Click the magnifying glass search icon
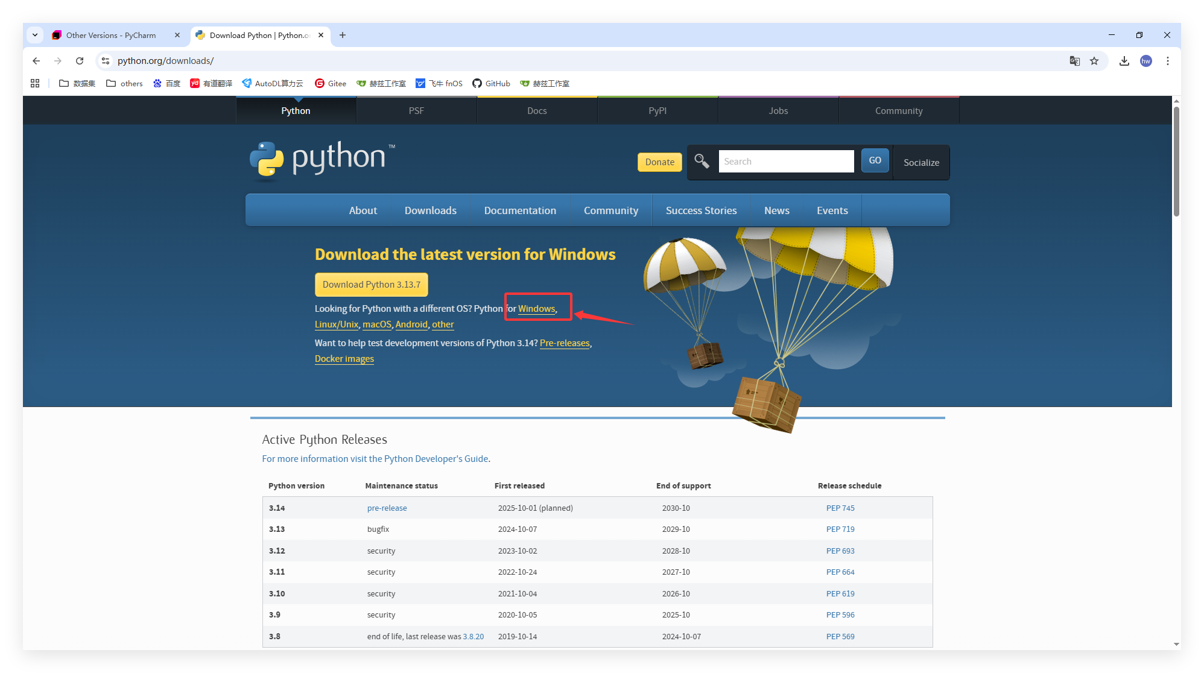1204x673 pixels. click(x=702, y=161)
